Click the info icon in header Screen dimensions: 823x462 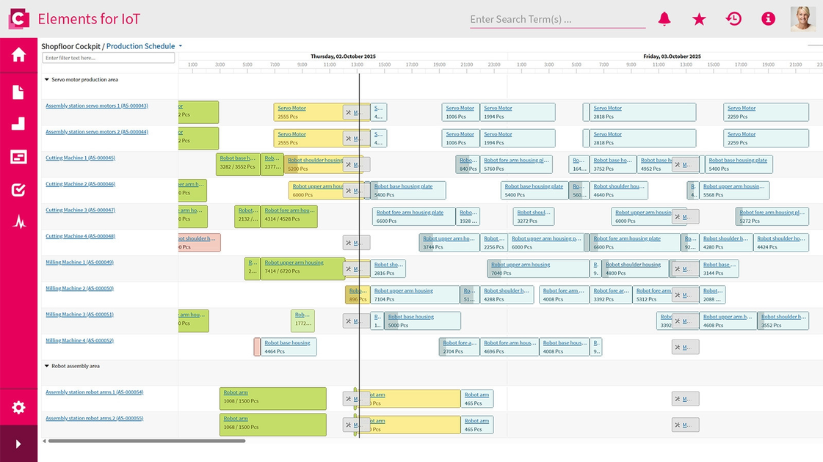tap(768, 19)
